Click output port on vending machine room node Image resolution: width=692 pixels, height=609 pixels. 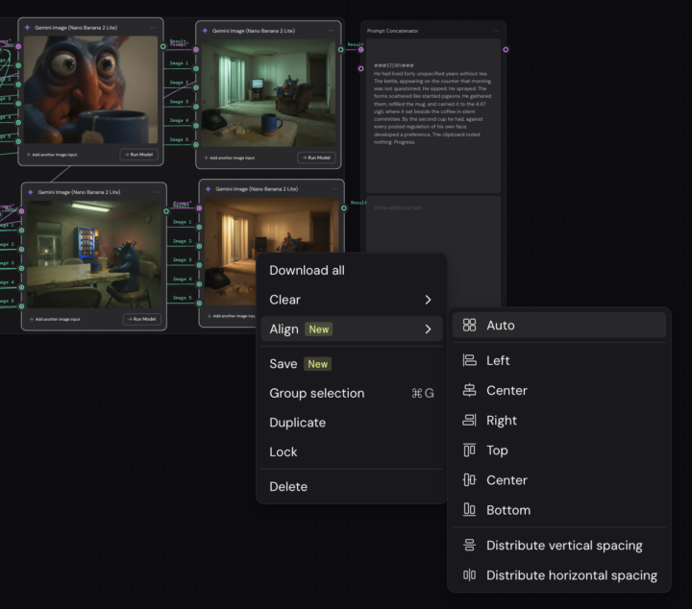(166, 211)
